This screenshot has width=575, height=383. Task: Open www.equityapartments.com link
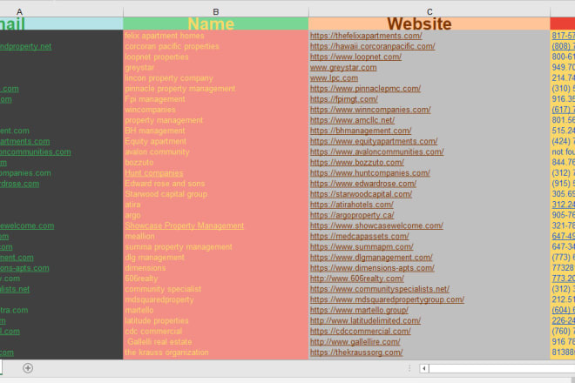tap(374, 141)
